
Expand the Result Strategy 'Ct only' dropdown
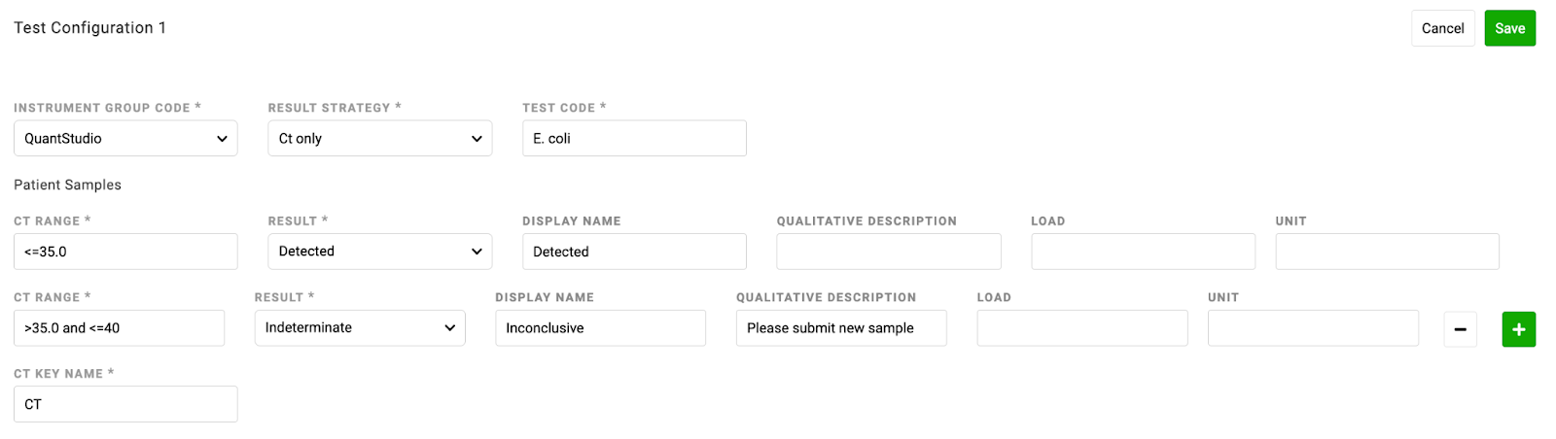tap(380, 139)
